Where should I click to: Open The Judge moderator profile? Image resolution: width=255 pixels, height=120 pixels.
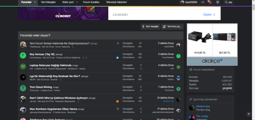[x=202, y=116]
